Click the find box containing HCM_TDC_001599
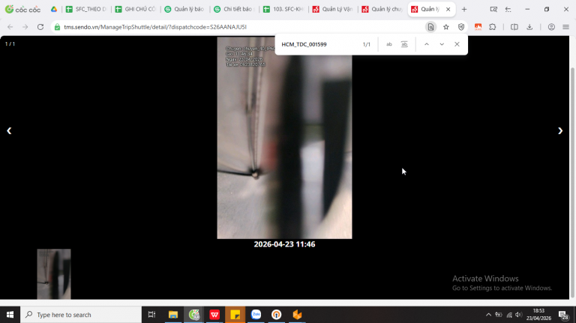The height and width of the screenshot is (323, 576). tap(318, 44)
